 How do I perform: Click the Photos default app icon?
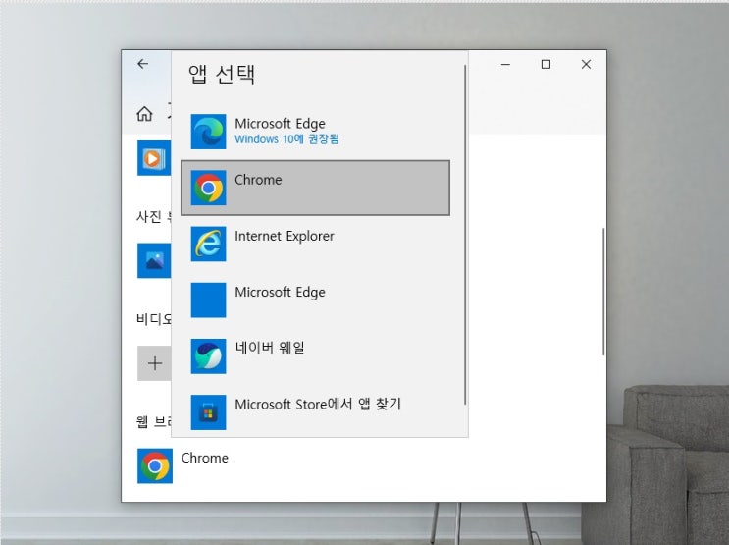tap(154, 260)
